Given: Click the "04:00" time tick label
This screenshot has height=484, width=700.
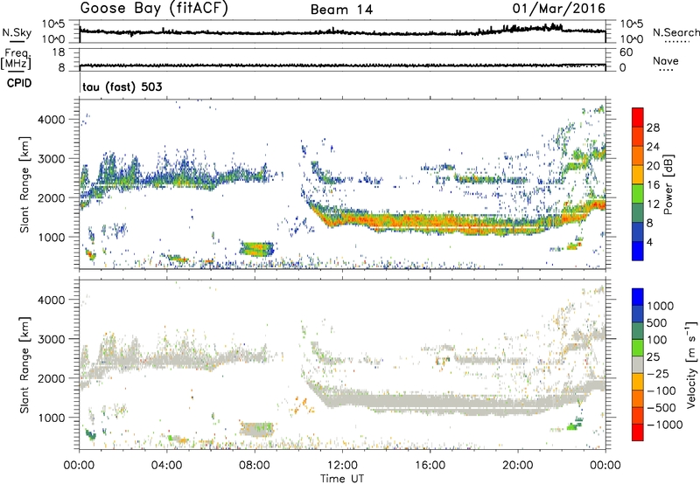Looking at the screenshot, I should tap(166, 466).
